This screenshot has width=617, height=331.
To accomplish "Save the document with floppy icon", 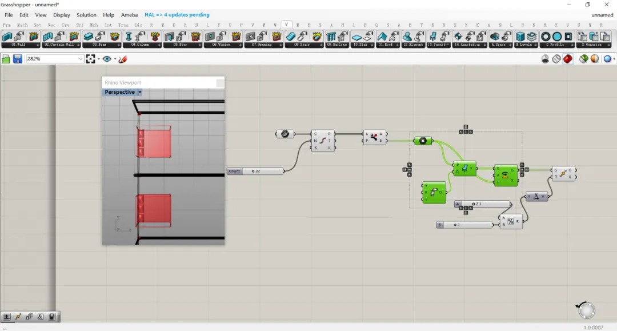I will click(17, 59).
